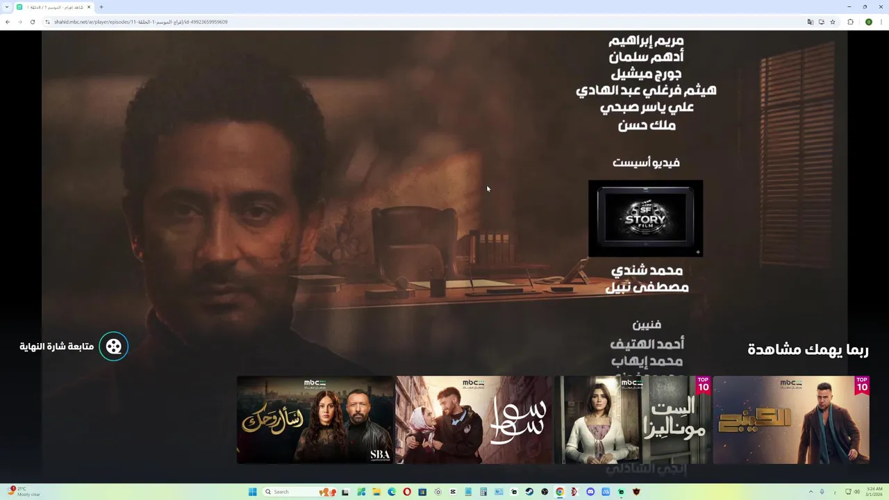
Task: Click the microphone tray icon
Action: 822,492
